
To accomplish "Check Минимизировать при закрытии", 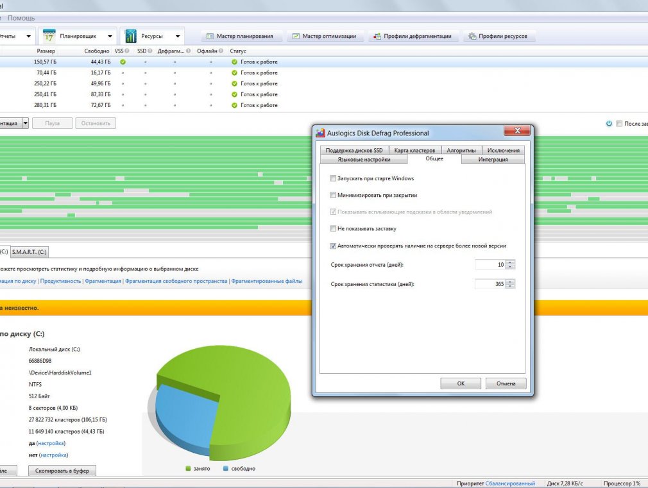I will coord(333,195).
